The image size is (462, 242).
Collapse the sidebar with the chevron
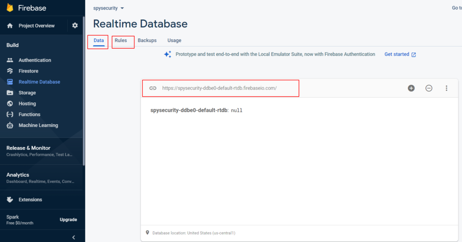(x=74, y=237)
